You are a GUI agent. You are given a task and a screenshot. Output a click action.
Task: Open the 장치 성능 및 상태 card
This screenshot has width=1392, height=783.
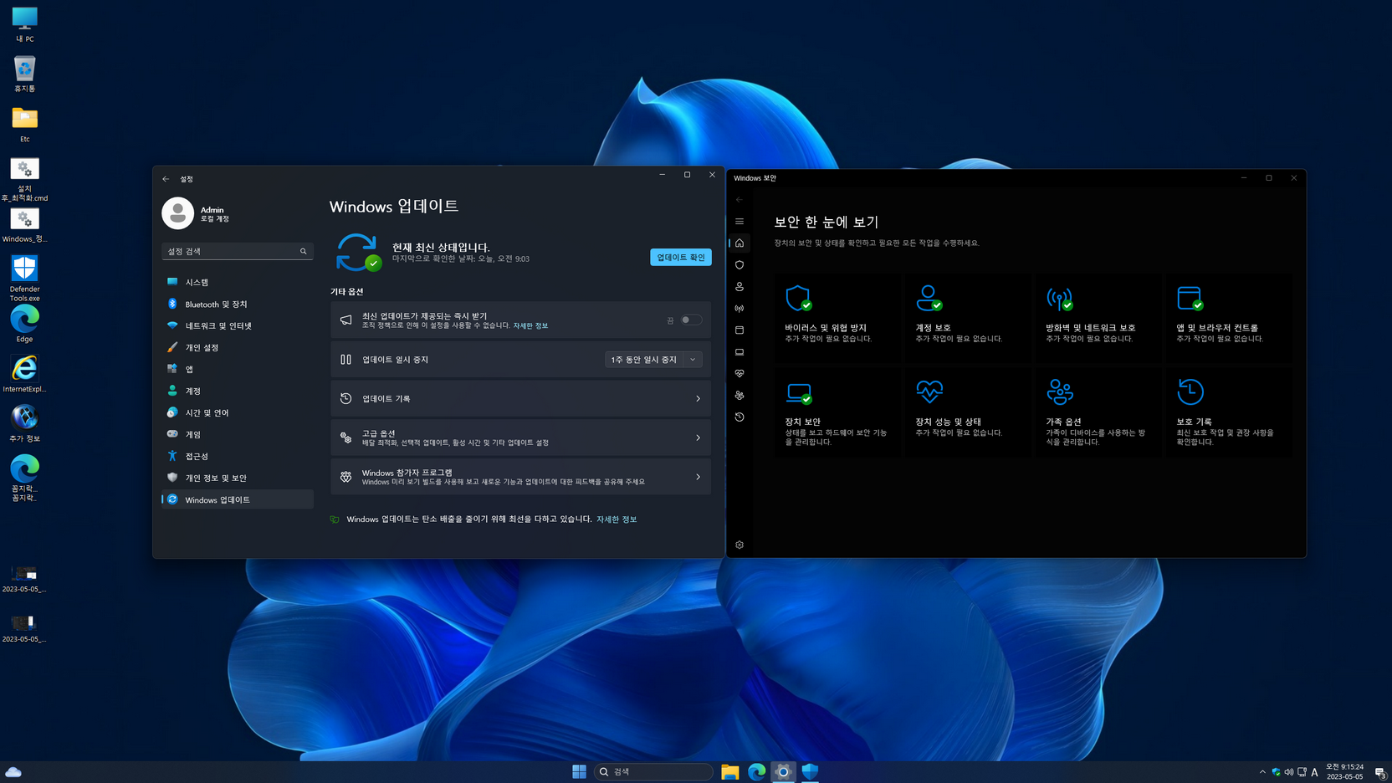click(968, 412)
